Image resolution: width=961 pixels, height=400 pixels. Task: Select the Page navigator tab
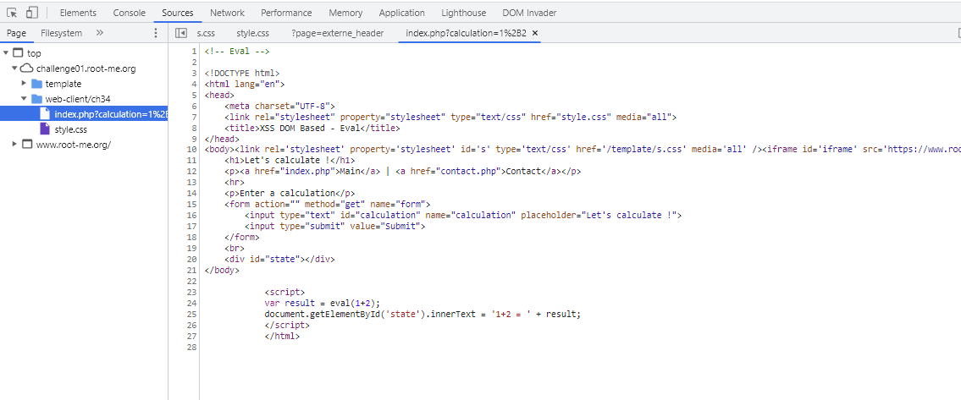[x=17, y=33]
